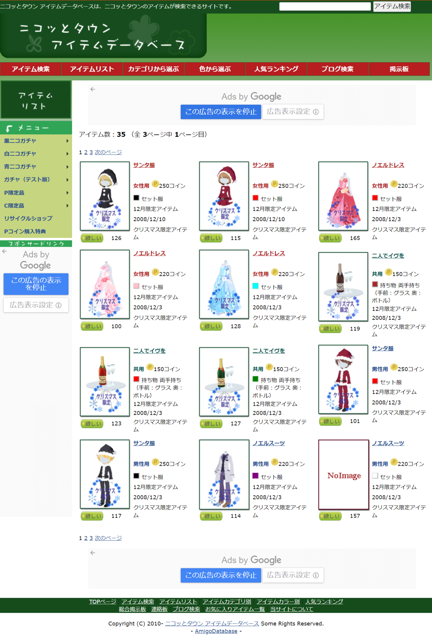Open the 色から選ぶ navigation tab
The width and height of the screenshot is (432, 639).
click(x=215, y=69)
